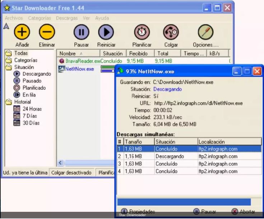Viewport: 264px width, 219px height.
Task: Click the NetItNow.exe URL text
Action: tap(198, 103)
